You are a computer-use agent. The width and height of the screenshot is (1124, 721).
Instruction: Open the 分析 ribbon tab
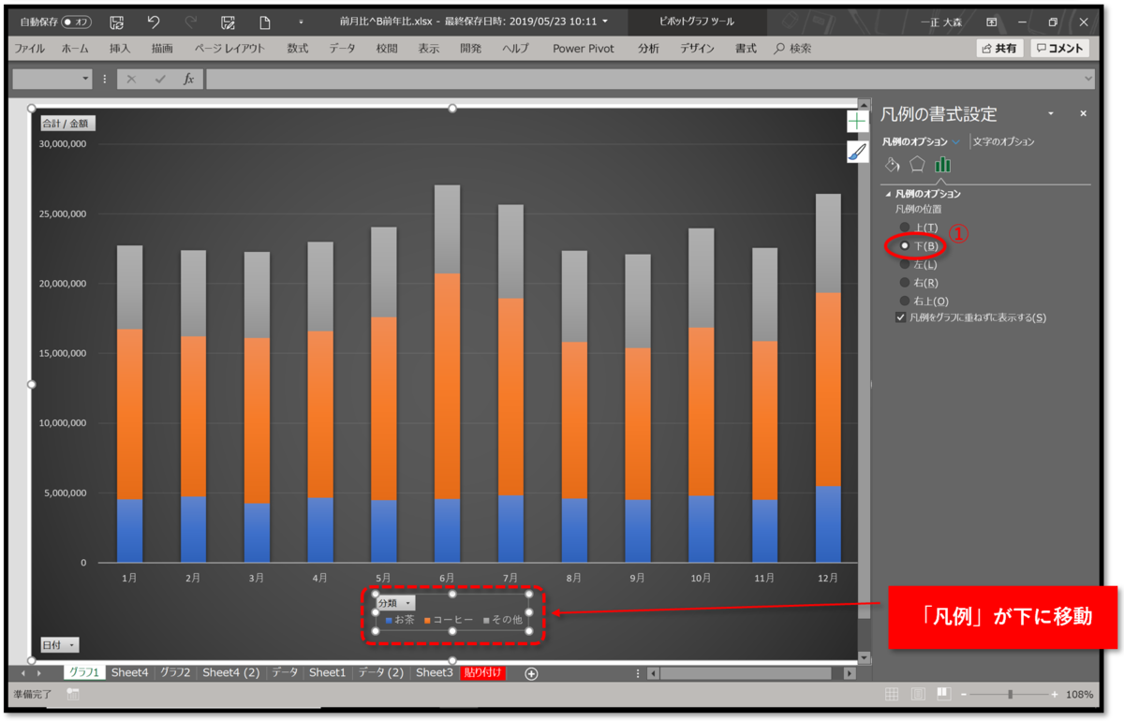[648, 49]
